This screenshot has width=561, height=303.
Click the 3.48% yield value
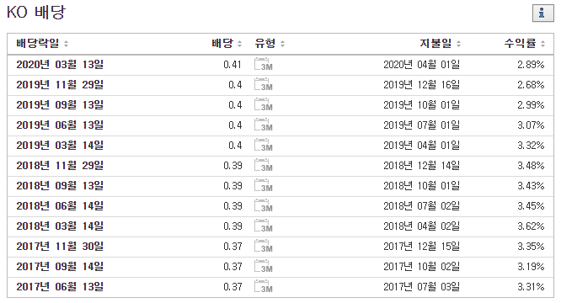531,166
